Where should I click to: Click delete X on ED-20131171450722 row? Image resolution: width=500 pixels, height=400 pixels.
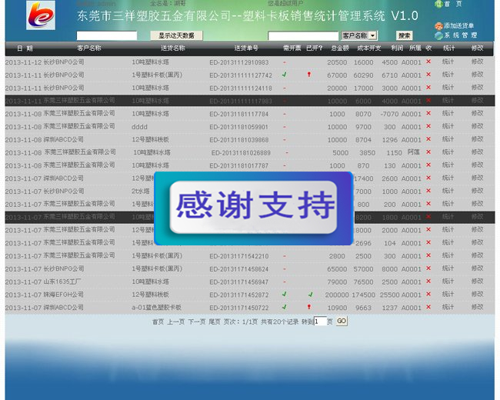(x=428, y=307)
